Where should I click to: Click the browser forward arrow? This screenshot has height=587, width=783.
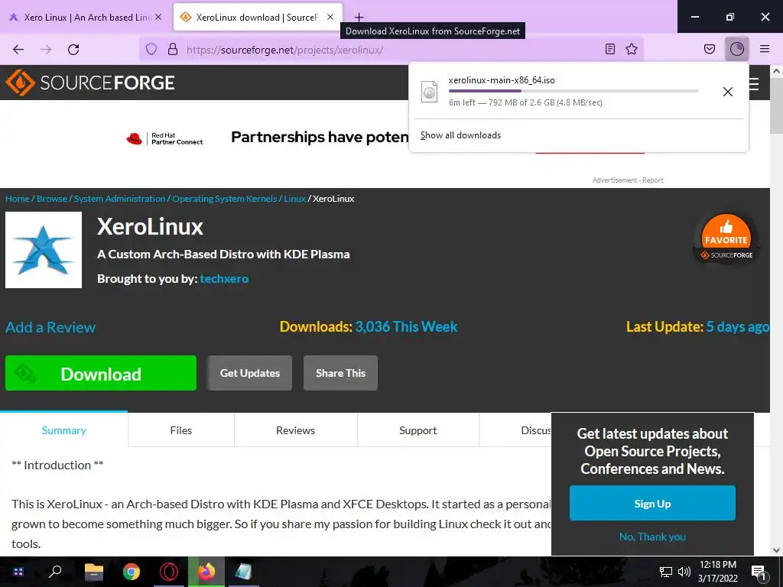point(46,50)
